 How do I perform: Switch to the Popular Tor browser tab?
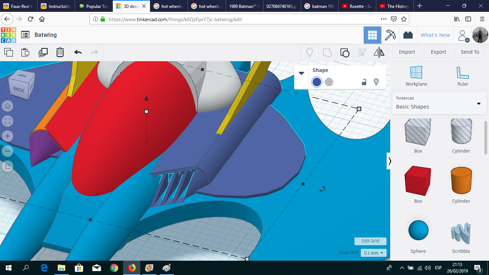pos(94,6)
